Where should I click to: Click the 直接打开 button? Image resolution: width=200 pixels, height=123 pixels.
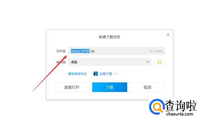pyautogui.click(x=72, y=87)
